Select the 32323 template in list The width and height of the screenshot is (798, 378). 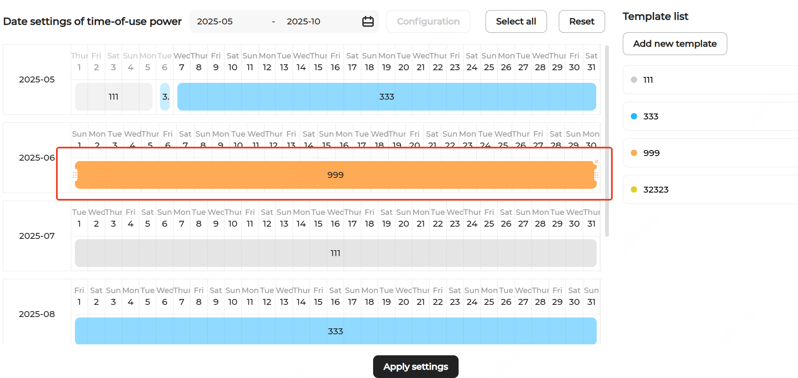click(x=655, y=190)
